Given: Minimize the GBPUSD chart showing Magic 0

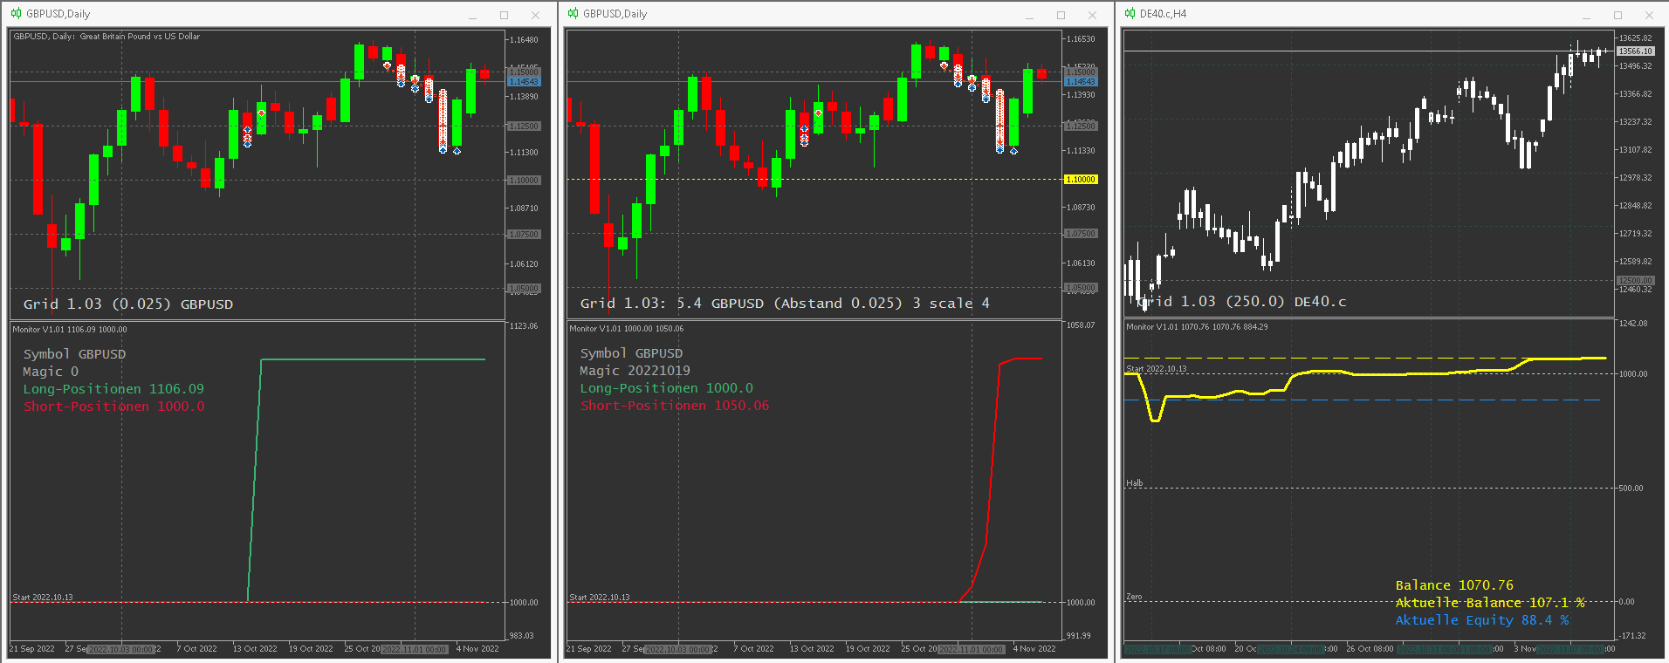Looking at the screenshot, I should point(473,15).
